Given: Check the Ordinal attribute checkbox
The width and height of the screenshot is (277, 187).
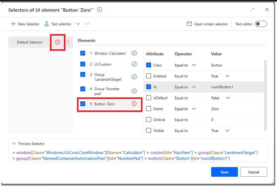Looking at the screenshot, I should pos(148,120).
